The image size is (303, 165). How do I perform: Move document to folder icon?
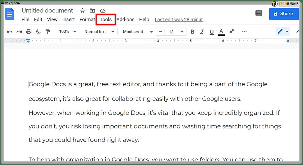(92, 11)
